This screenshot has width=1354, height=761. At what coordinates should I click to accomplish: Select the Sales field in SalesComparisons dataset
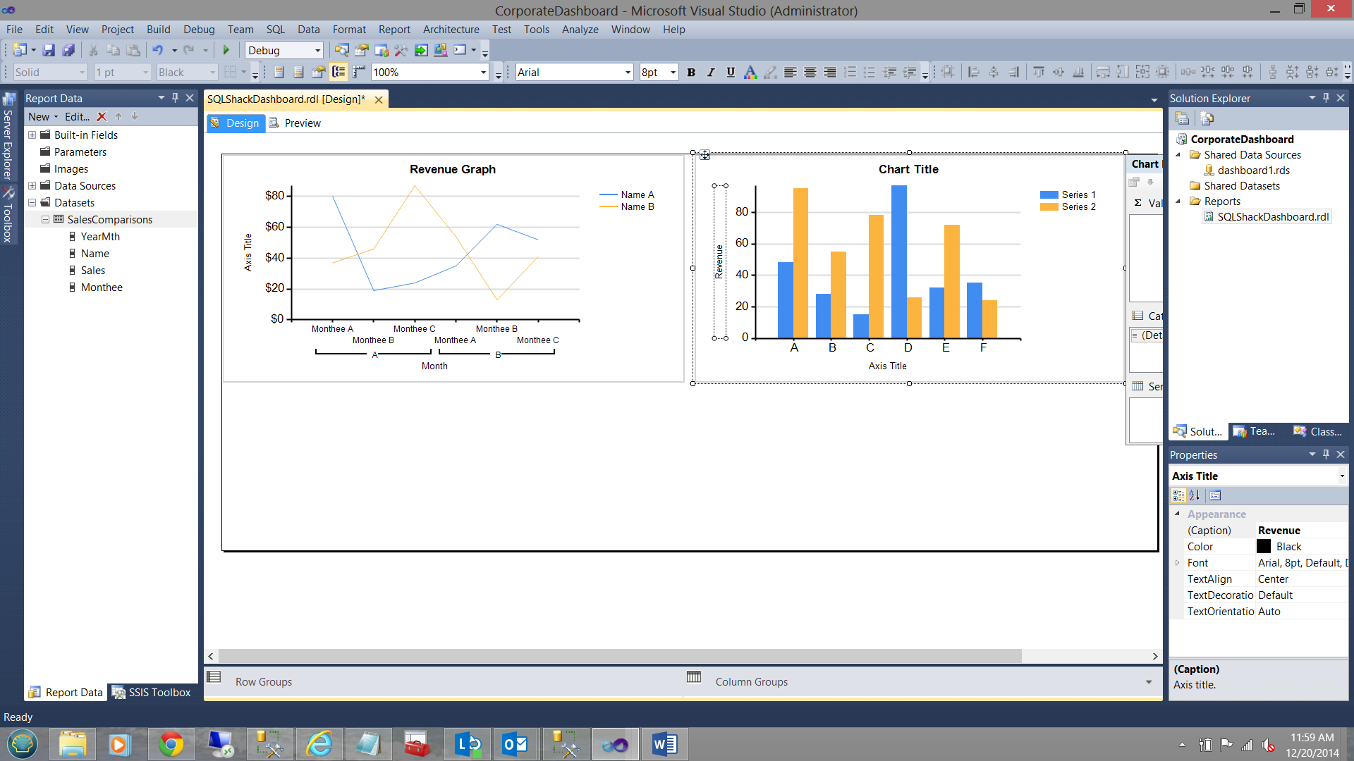coord(92,271)
